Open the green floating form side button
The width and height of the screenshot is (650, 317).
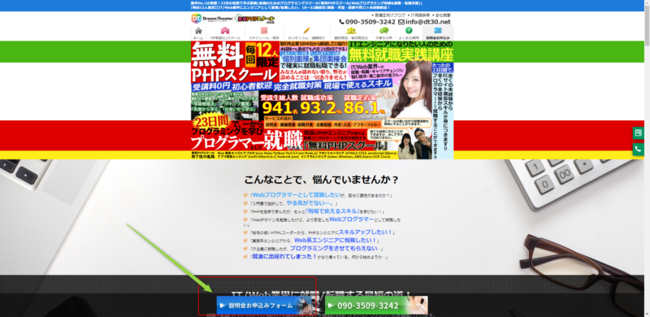638,133
